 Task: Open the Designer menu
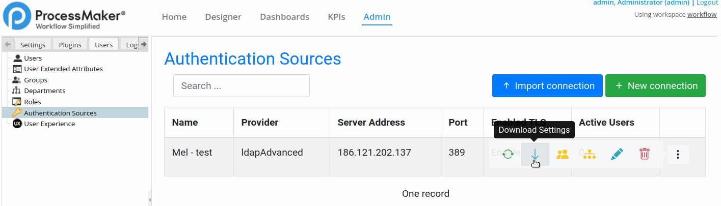click(x=223, y=17)
